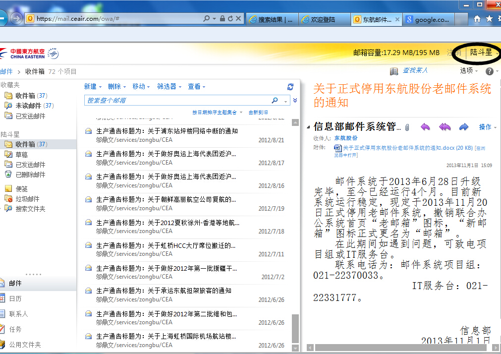
Task: Open the docx attachment link
Action: [408, 148]
